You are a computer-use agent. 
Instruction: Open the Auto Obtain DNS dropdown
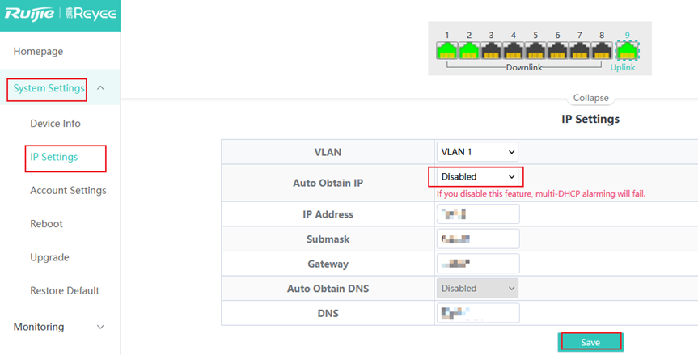point(477,288)
